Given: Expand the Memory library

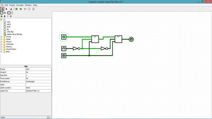Looking at the screenshot, I should (x=1, y=47).
